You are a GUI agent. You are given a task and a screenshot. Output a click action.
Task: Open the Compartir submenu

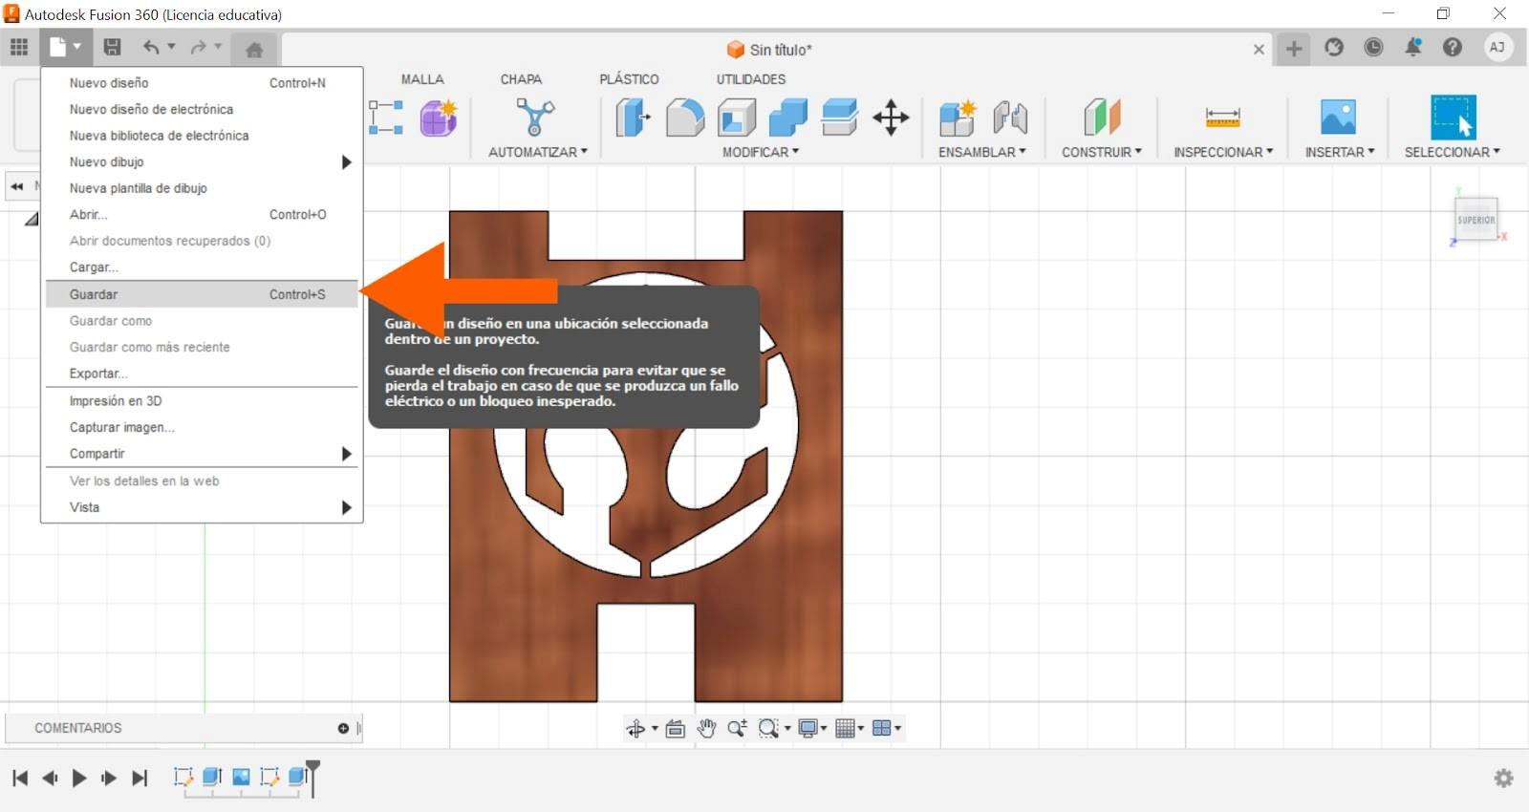coord(202,454)
